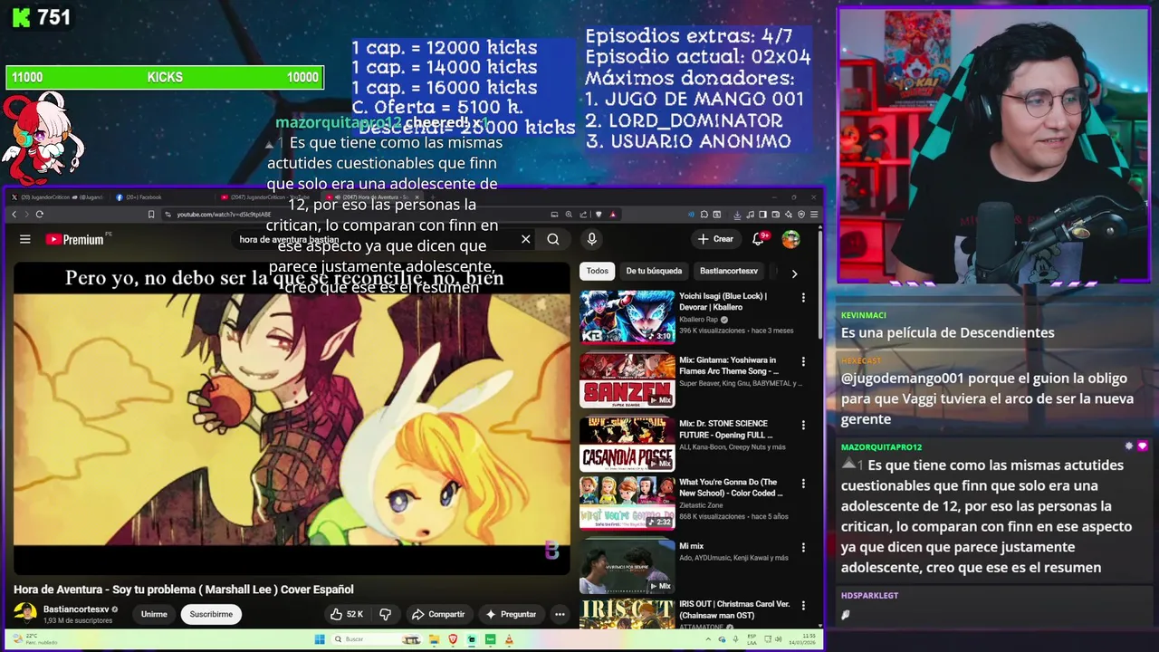Click the Preguntar button
Image resolution: width=1159 pixels, height=652 pixels.
tap(511, 614)
